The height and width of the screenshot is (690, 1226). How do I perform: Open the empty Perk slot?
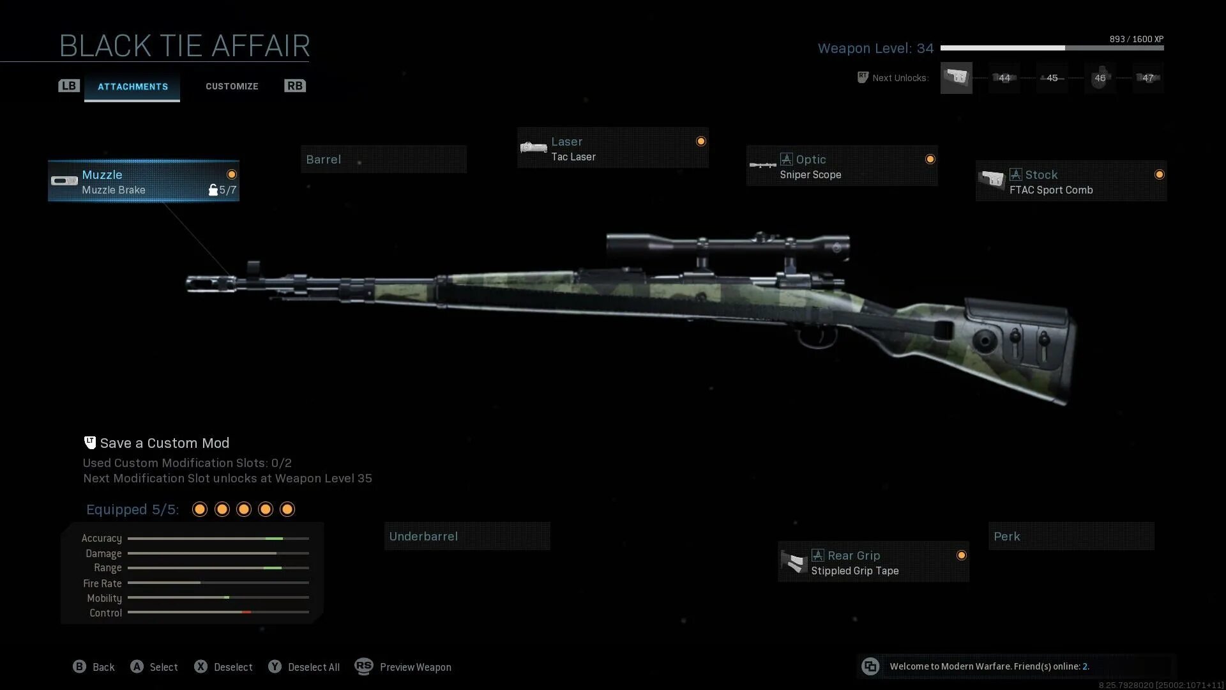pyautogui.click(x=1071, y=536)
